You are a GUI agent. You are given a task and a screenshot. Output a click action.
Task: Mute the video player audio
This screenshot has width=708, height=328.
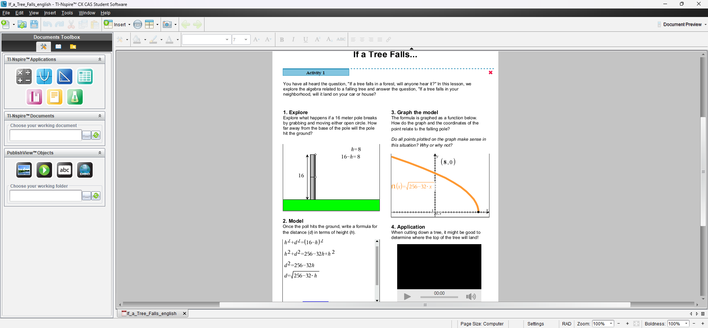click(x=471, y=297)
